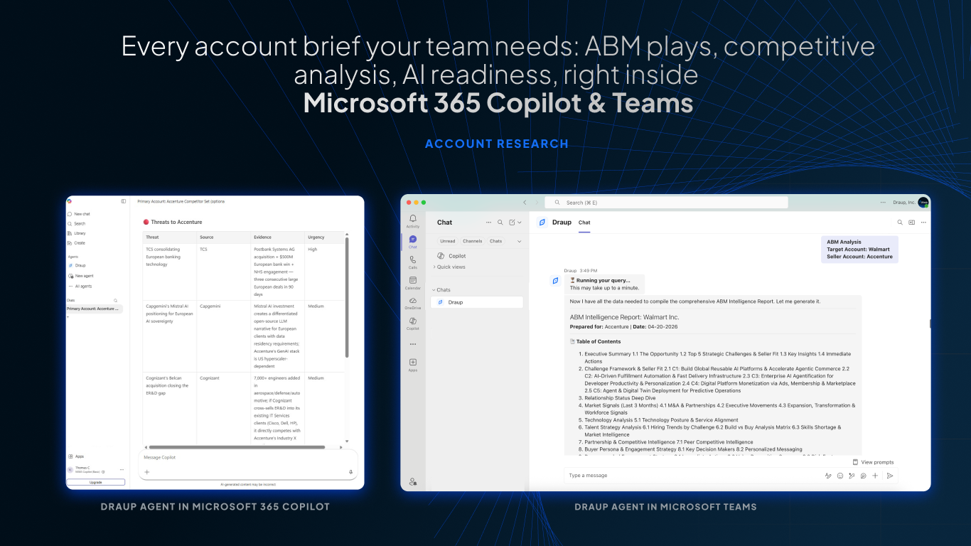Filter Teams chats by Channels

(473, 241)
